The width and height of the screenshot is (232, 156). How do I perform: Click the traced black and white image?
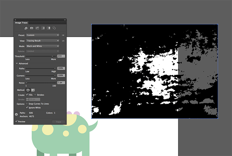click(155, 71)
